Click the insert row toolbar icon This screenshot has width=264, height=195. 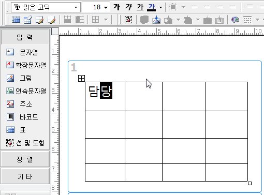point(67,19)
